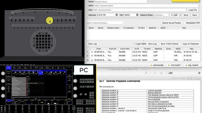Click the top-left encoder wheel in MagicQ
Screen dimensions: 202x113
[x=3, y=73]
